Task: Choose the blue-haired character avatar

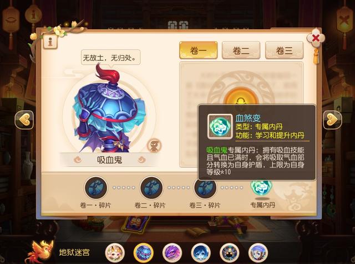Action: (201, 253)
